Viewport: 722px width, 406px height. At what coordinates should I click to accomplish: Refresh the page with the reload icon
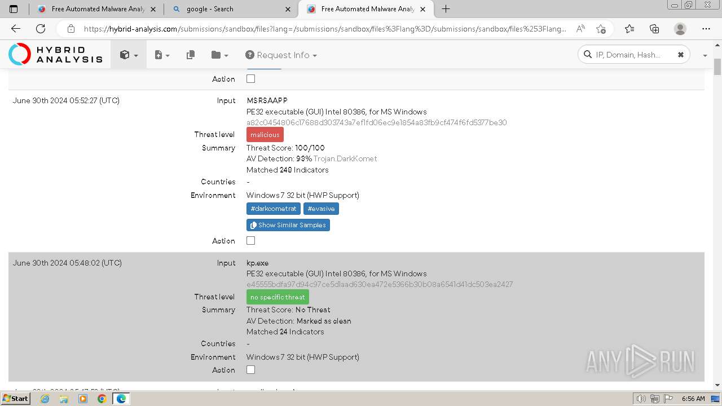coord(41,29)
